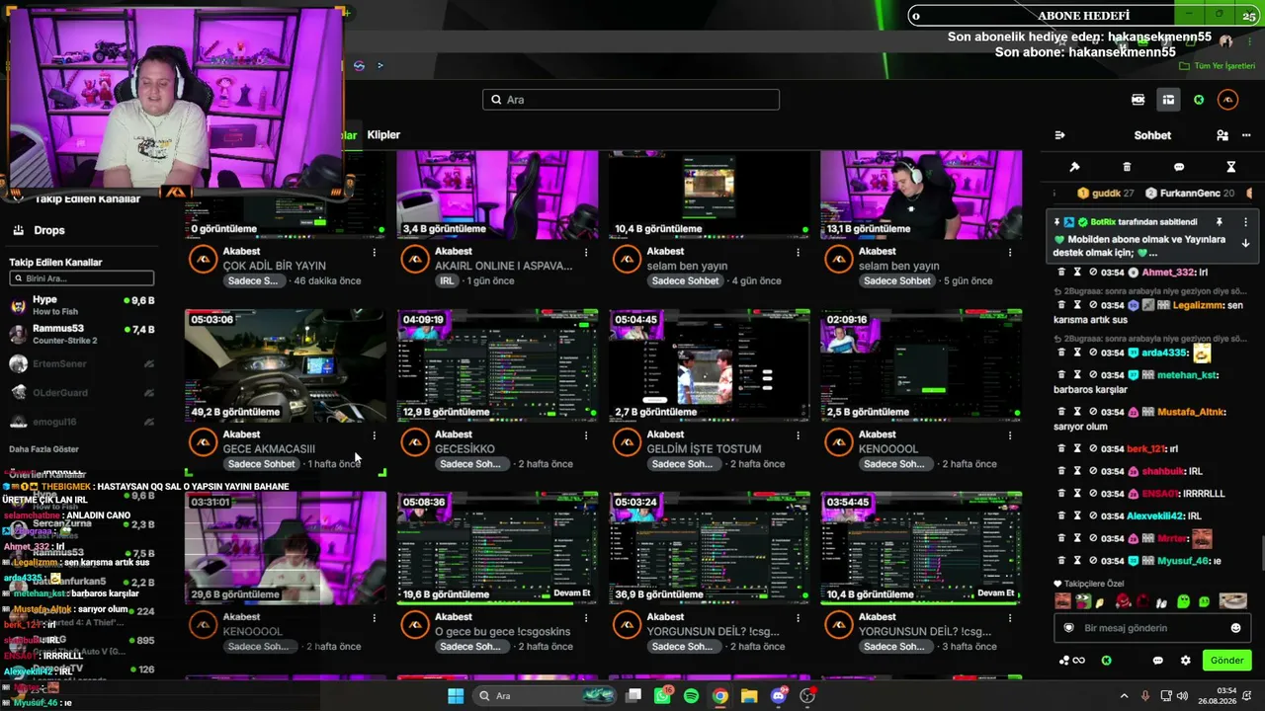Open pinned messages tool in chat

(x=1074, y=167)
